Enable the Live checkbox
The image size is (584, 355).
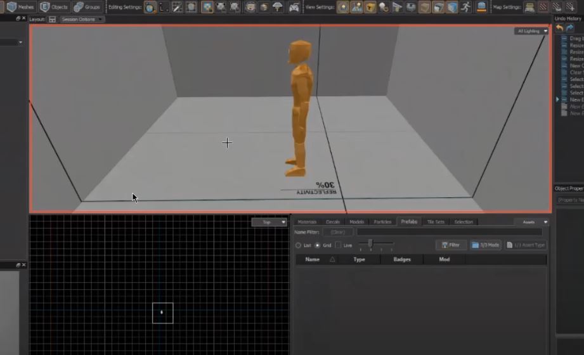pyautogui.click(x=338, y=245)
